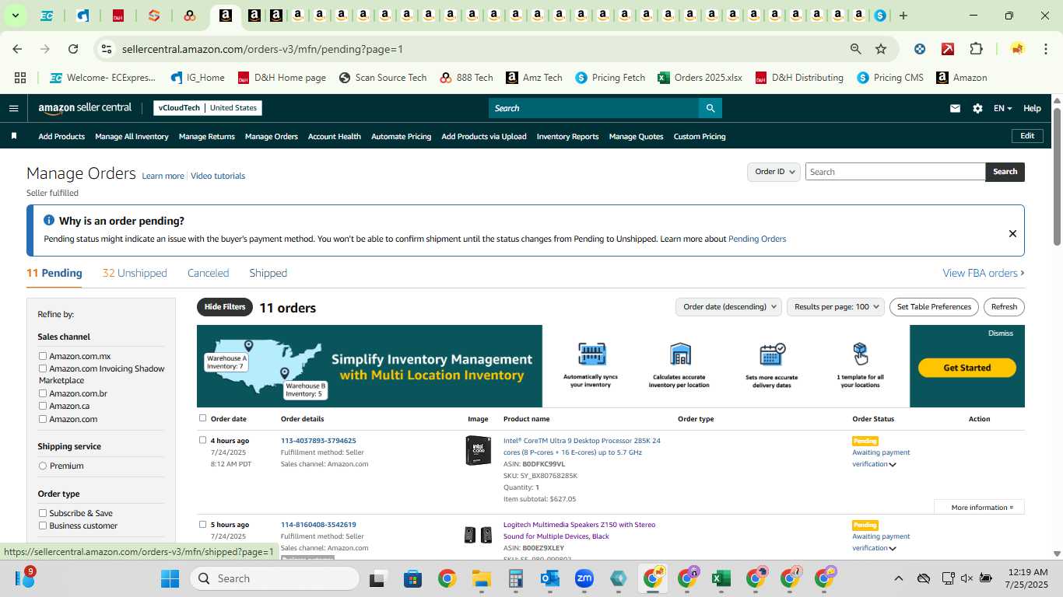Open Pricing Fetch bookmark
The width and height of the screenshot is (1063, 597).
(610, 78)
